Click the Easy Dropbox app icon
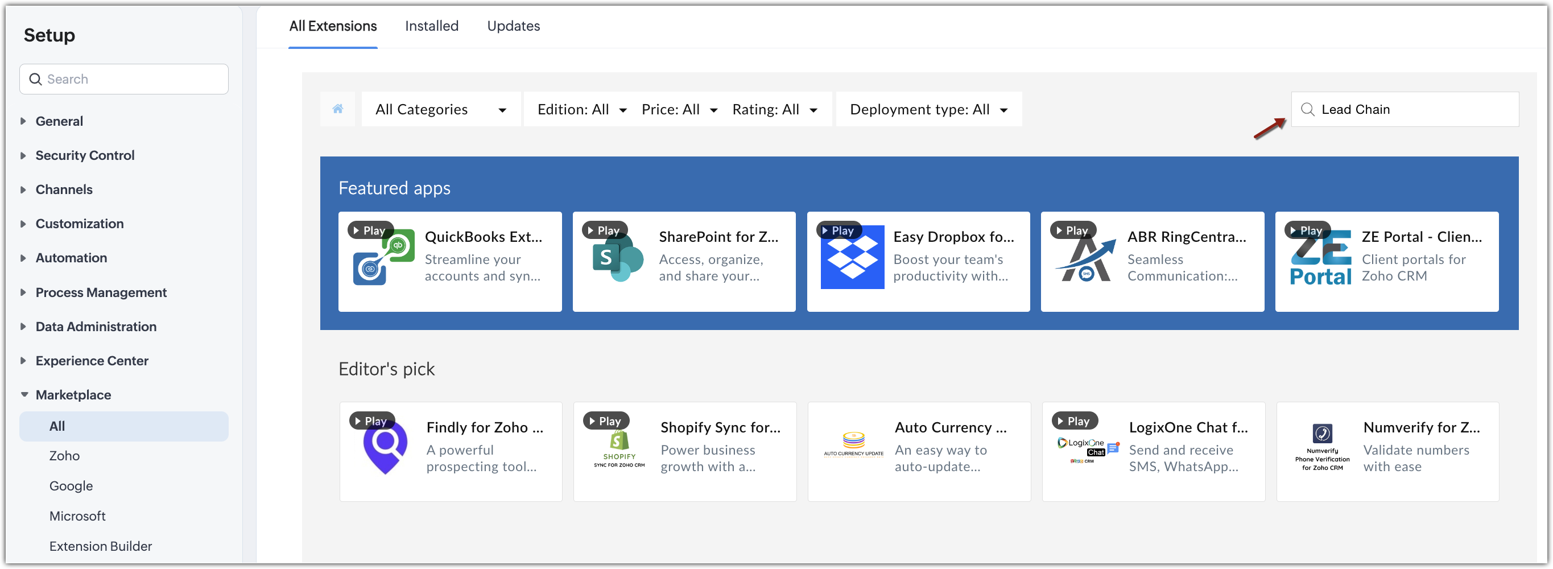1553x569 pixels. [852, 260]
